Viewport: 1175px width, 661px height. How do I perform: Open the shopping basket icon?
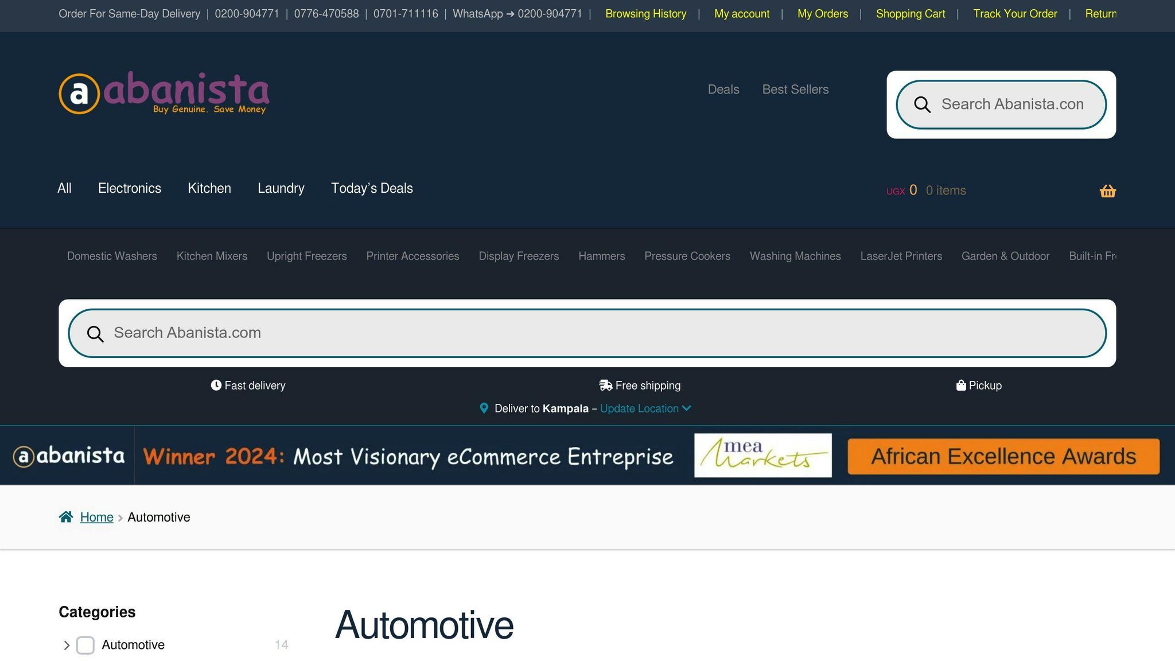point(1107,191)
